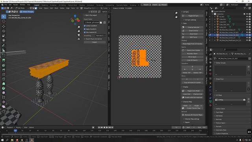252x142 pixels.
Task: Toggle camera view in 3D viewport
Action: pyautogui.click(x=79, y=35)
